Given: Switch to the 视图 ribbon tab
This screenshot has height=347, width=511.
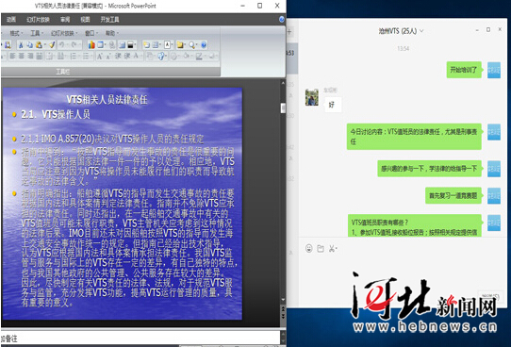Looking at the screenshot, I should click(x=85, y=20).
